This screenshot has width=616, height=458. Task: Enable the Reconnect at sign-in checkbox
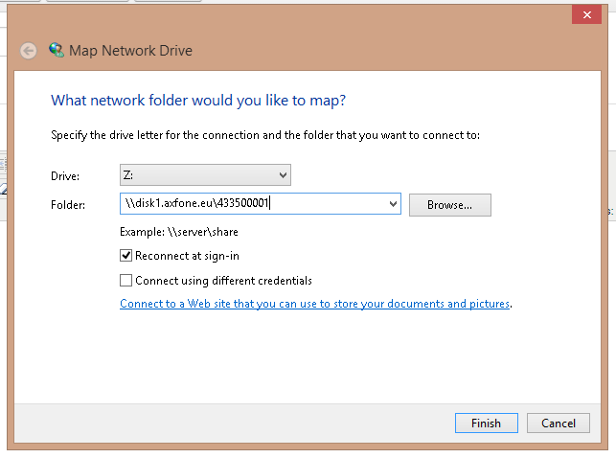[x=125, y=256]
